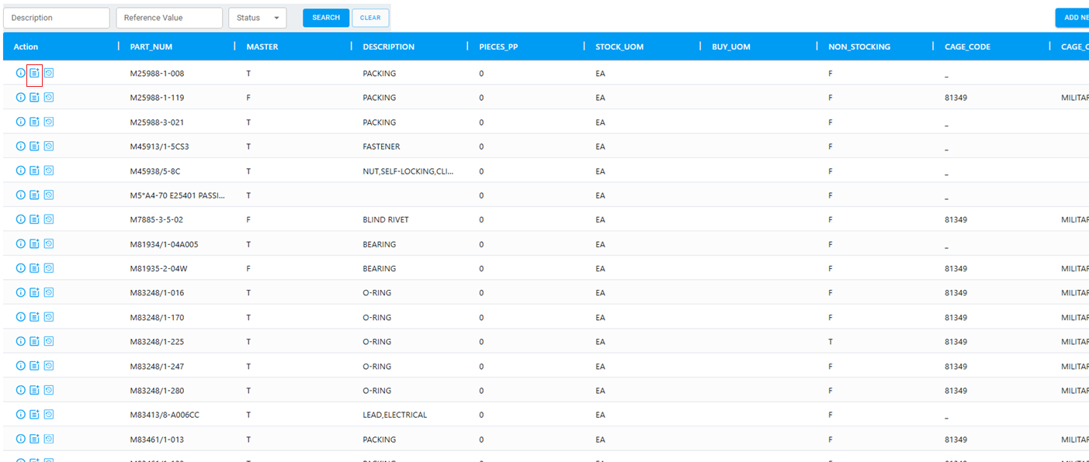Click document icon in M45938/5-8C row
The height and width of the screenshot is (462, 1089).
(x=34, y=171)
